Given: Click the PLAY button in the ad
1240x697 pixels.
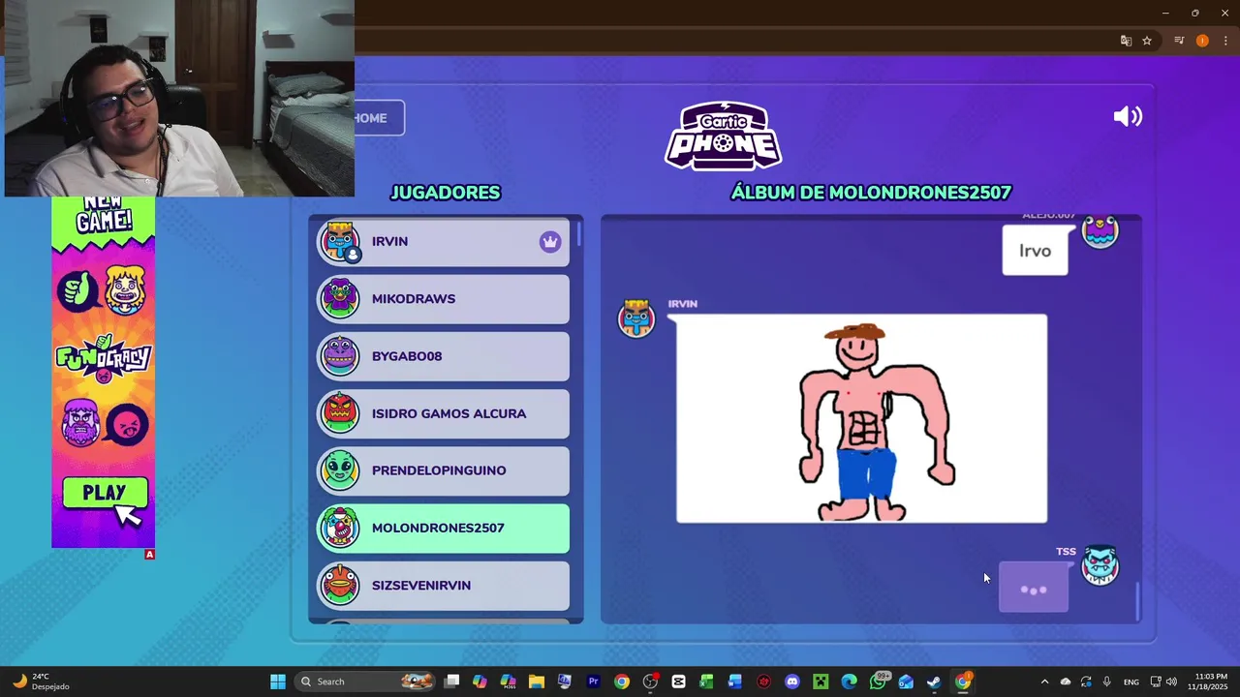Looking at the screenshot, I should (x=105, y=493).
